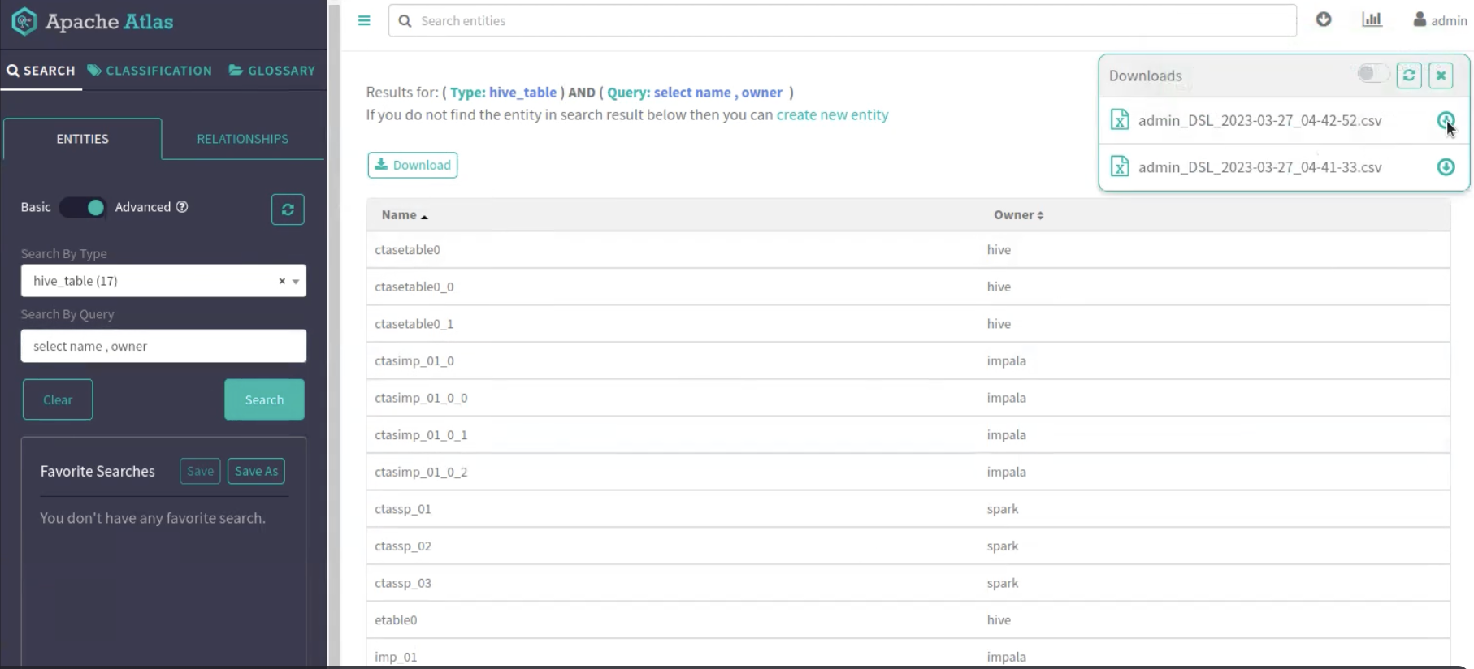Switch to the Relationships tab
This screenshot has width=1474, height=669.
click(x=242, y=139)
